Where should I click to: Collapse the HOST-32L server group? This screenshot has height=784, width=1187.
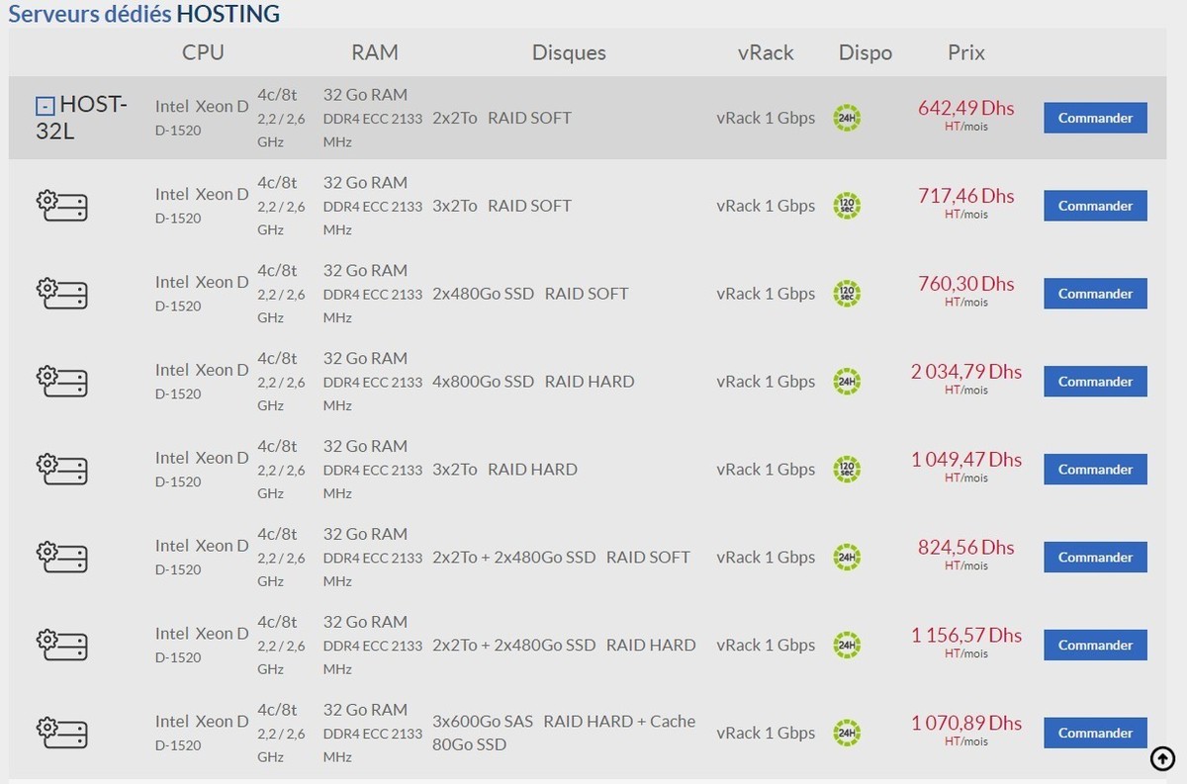(45, 106)
